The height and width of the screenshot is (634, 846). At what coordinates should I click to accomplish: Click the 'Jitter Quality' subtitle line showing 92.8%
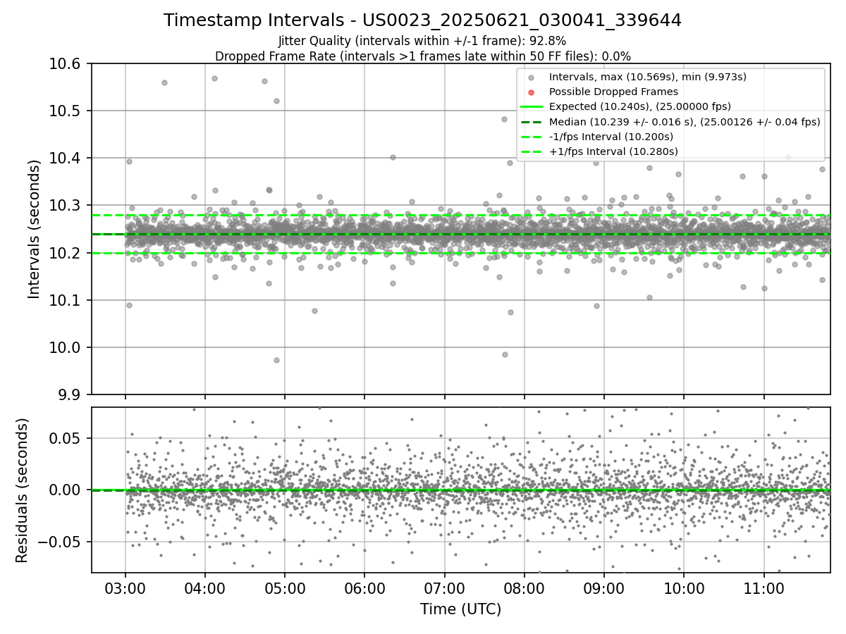(422, 41)
